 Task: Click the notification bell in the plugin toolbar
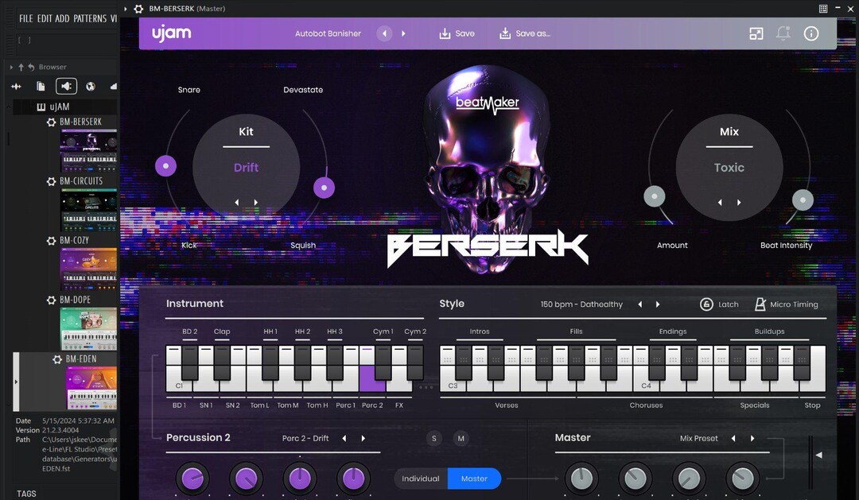pyautogui.click(x=783, y=33)
